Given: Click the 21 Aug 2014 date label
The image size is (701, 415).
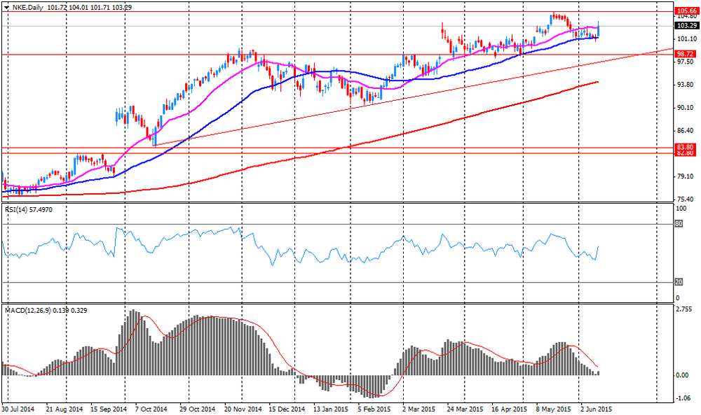Looking at the screenshot, I should click(x=64, y=409).
